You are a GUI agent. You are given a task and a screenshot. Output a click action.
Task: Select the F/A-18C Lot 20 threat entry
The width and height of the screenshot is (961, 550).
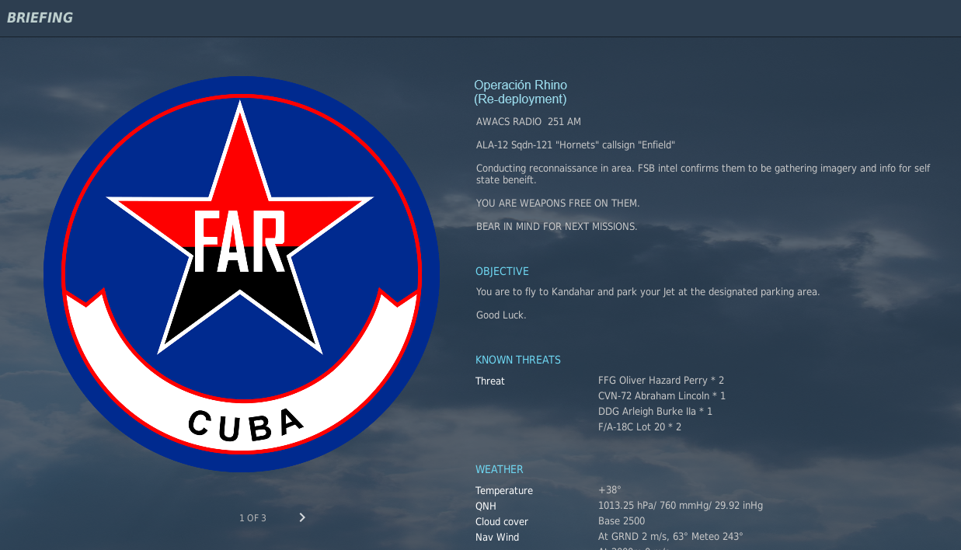coord(639,427)
